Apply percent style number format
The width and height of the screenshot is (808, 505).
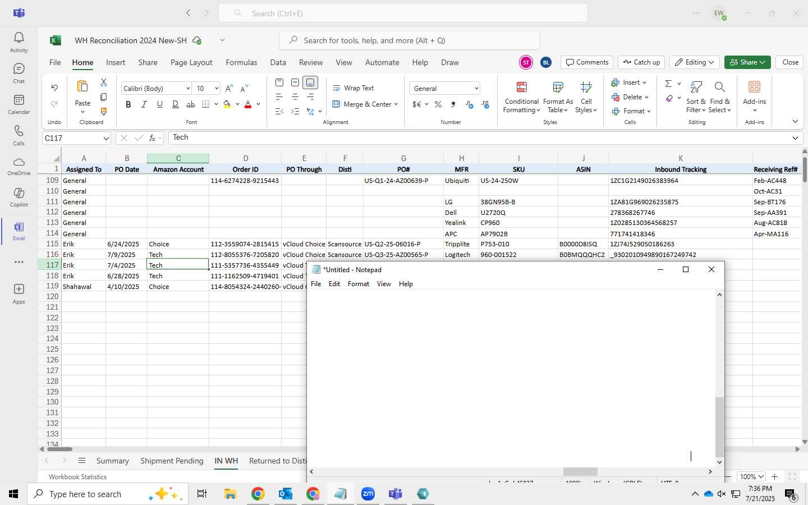click(438, 104)
